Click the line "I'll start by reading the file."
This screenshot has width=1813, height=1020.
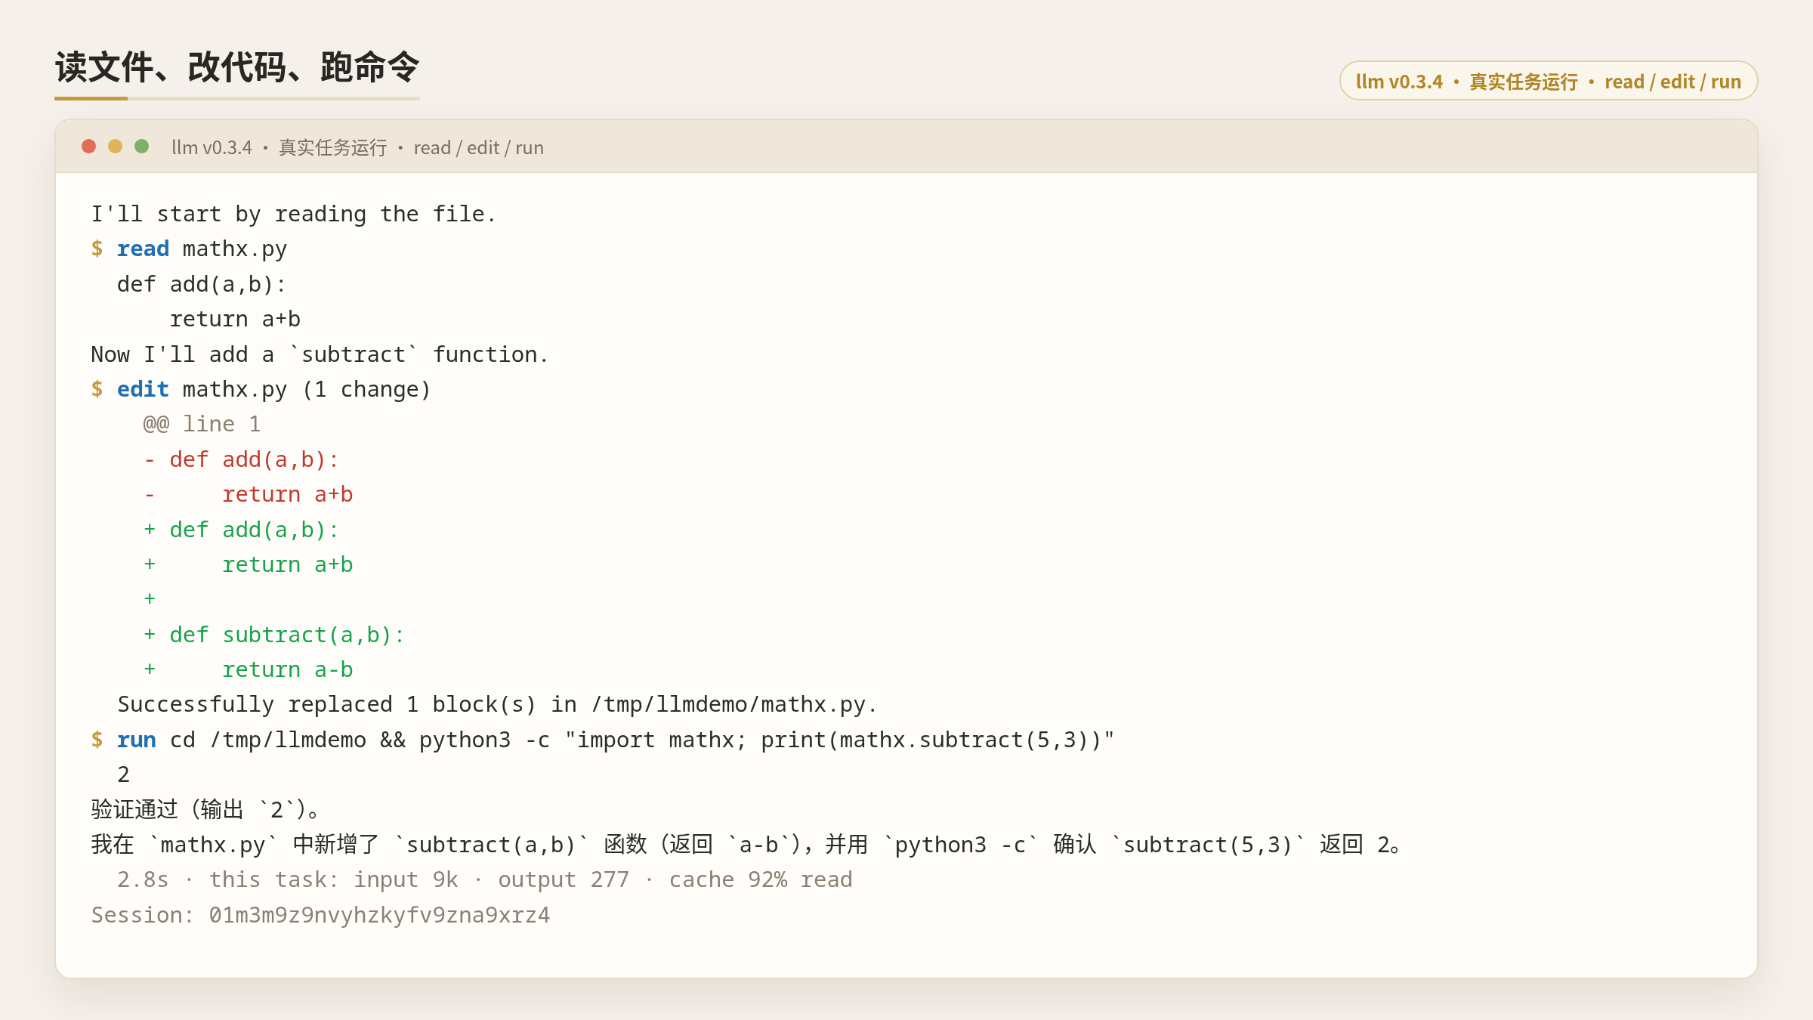(x=293, y=215)
